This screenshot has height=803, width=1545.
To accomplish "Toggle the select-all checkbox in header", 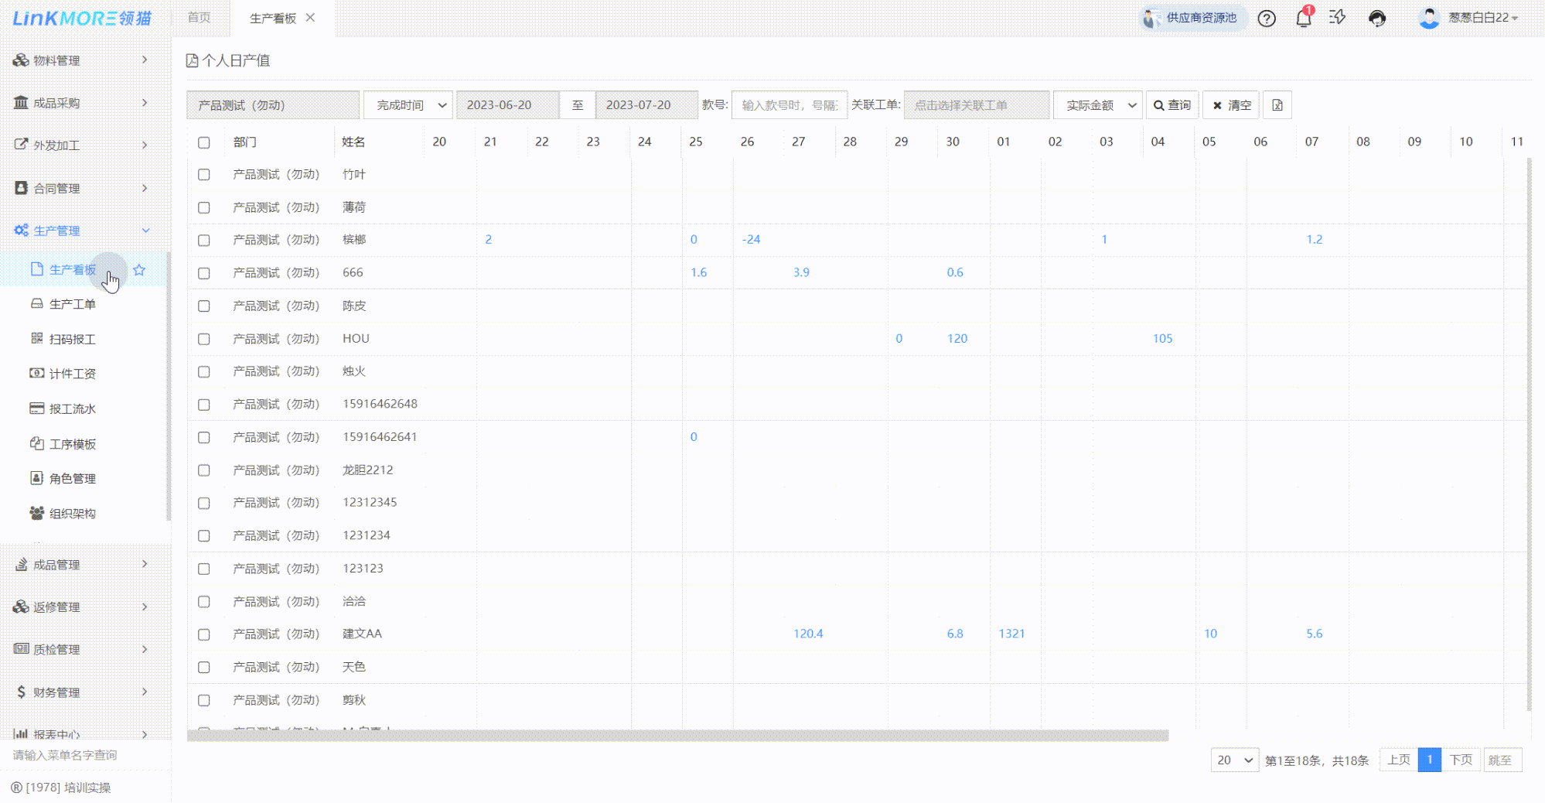I will coord(204,142).
